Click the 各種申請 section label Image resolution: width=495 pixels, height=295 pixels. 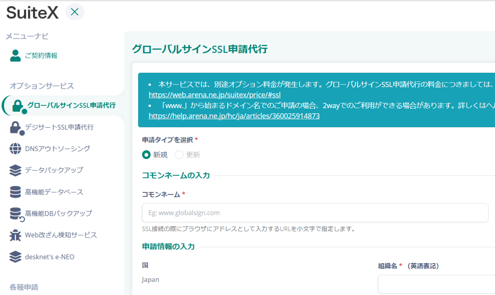[24, 287]
